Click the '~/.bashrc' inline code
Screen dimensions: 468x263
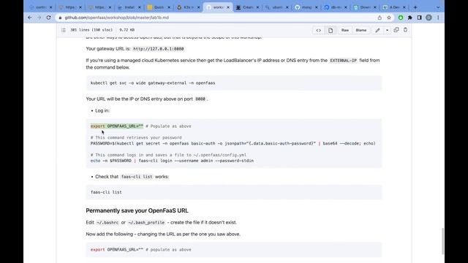click(107, 223)
